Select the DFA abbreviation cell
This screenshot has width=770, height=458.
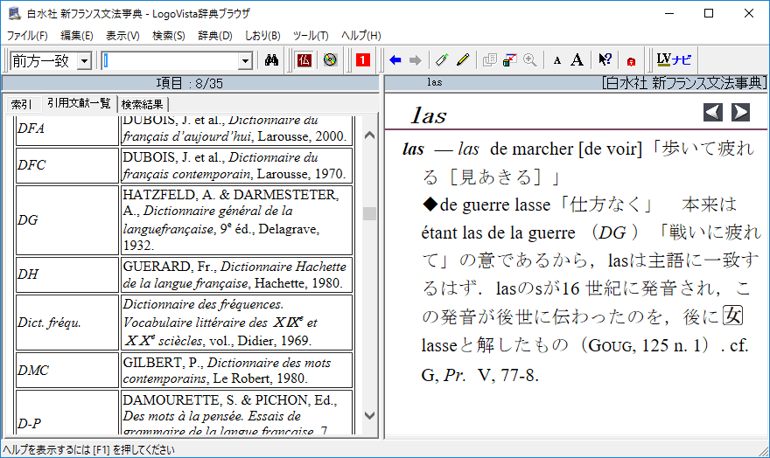(x=67, y=129)
